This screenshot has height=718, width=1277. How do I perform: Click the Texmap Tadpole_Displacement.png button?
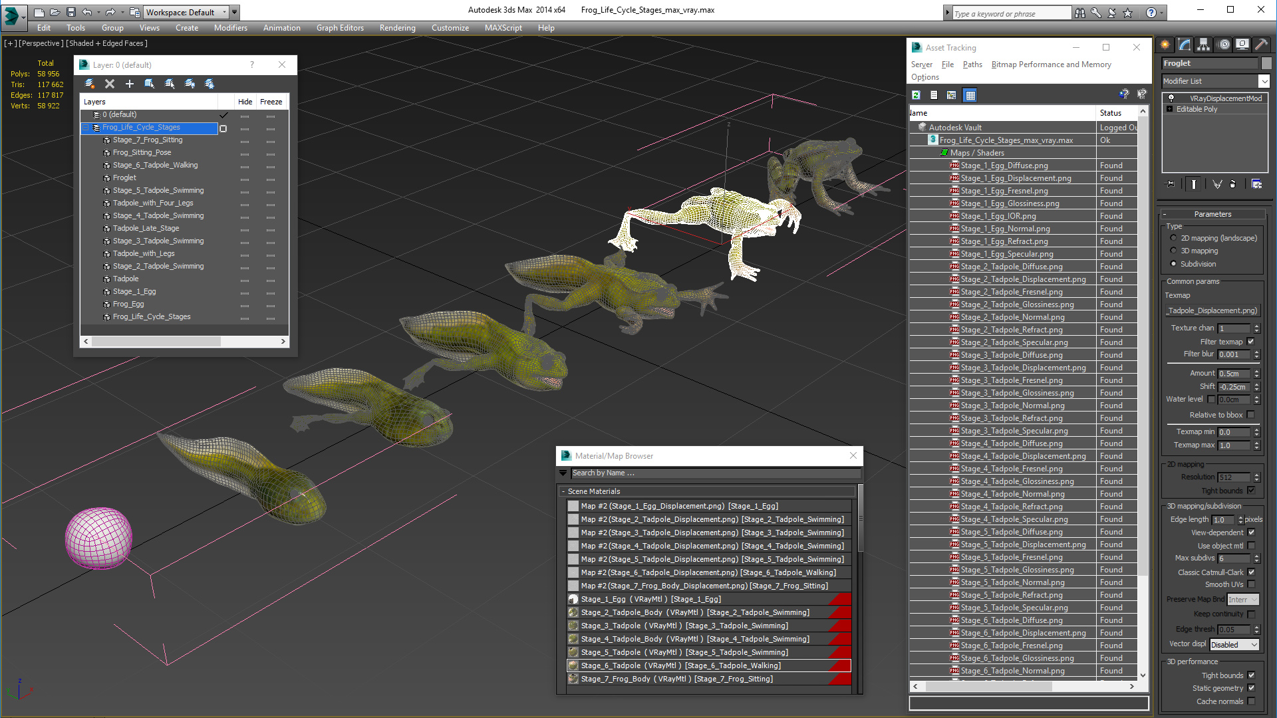click(x=1212, y=310)
